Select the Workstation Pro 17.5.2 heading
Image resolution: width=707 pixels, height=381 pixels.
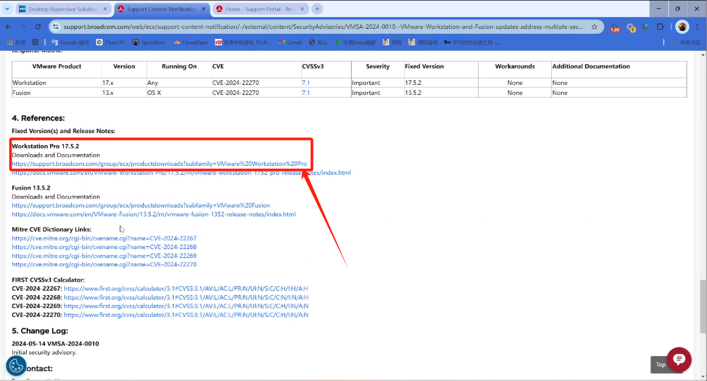tap(45, 146)
